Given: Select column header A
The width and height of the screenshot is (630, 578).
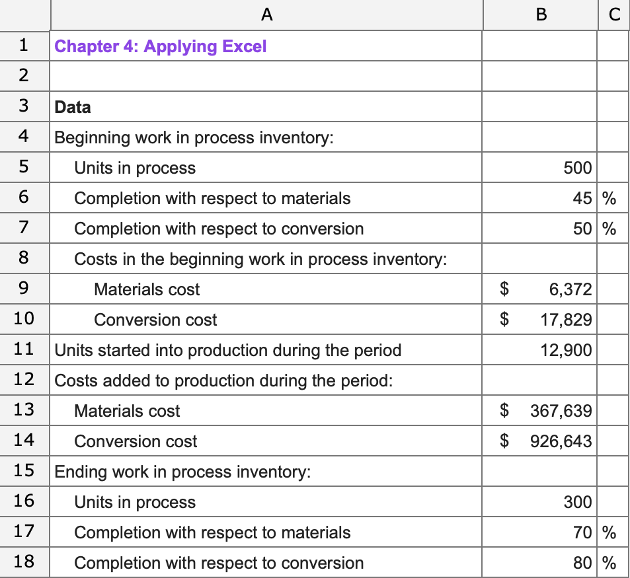Looking at the screenshot, I should 266,15.
